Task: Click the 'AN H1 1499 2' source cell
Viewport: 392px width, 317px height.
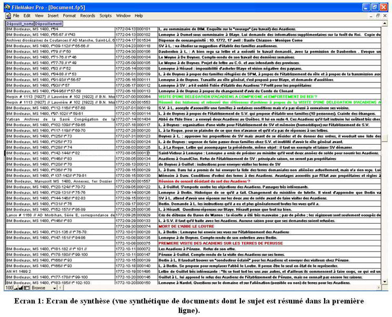Action: tap(61, 271)
